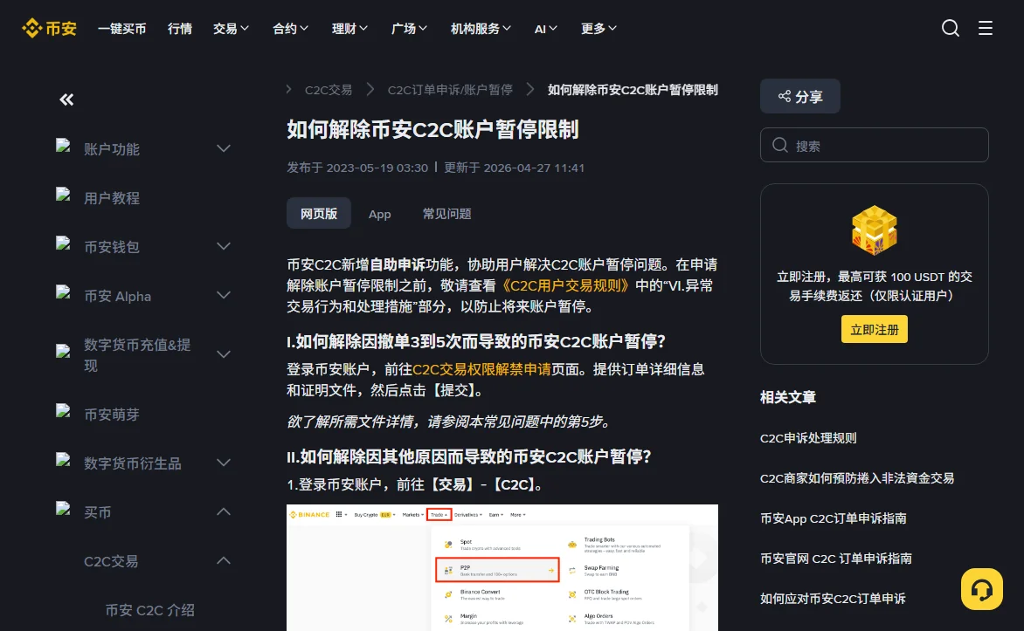This screenshot has width=1024, height=631.
Task: Go to C2C交易 breadcrumb
Action: (x=329, y=90)
